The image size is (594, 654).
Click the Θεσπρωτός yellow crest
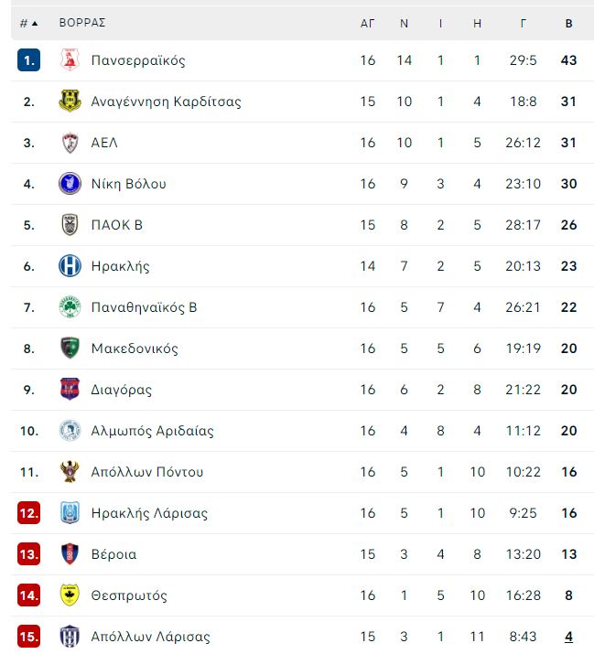pos(70,595)
